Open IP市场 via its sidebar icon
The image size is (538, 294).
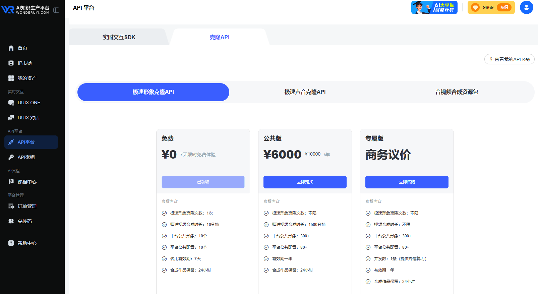[x=11, y=63]
